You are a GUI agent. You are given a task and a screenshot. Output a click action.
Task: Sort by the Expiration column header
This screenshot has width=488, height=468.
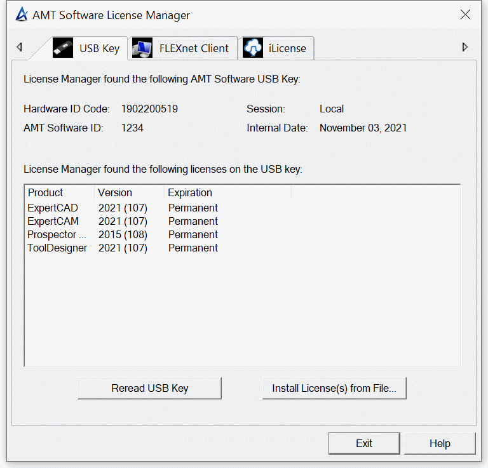(x=228, y=192)
